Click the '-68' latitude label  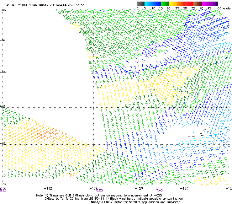[3, 143]
